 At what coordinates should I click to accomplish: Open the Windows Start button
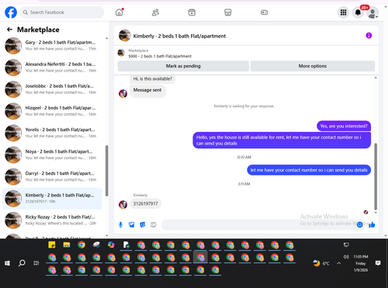point(7,263)
